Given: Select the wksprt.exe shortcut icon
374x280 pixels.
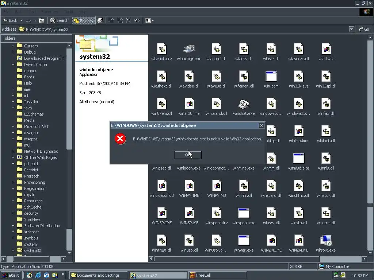Looking at the screenshot, I should click(x=326, y=241).
